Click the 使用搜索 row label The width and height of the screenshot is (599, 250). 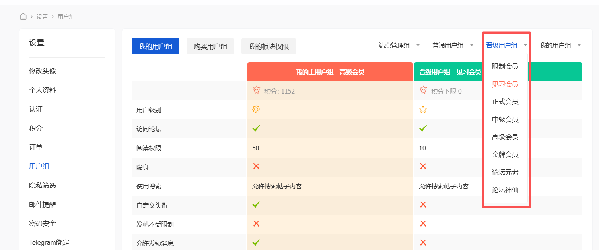click(149, 186)
